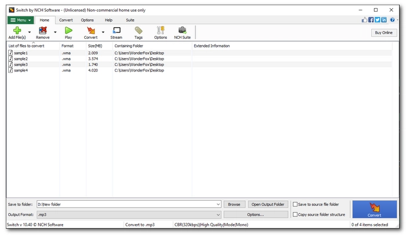Enable Save to source file folder checkbox
This screenshot has width=406, height=235.
295,204
